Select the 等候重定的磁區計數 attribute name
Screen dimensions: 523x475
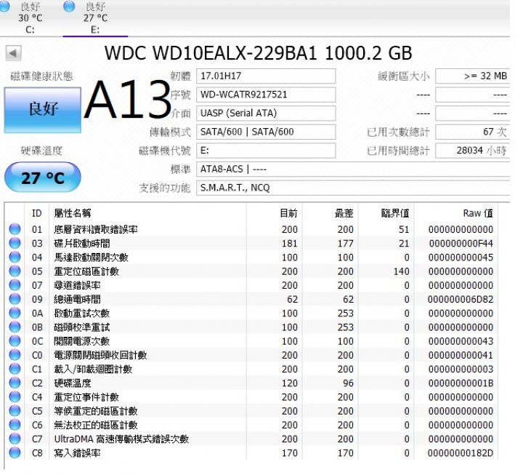point(96,411)
